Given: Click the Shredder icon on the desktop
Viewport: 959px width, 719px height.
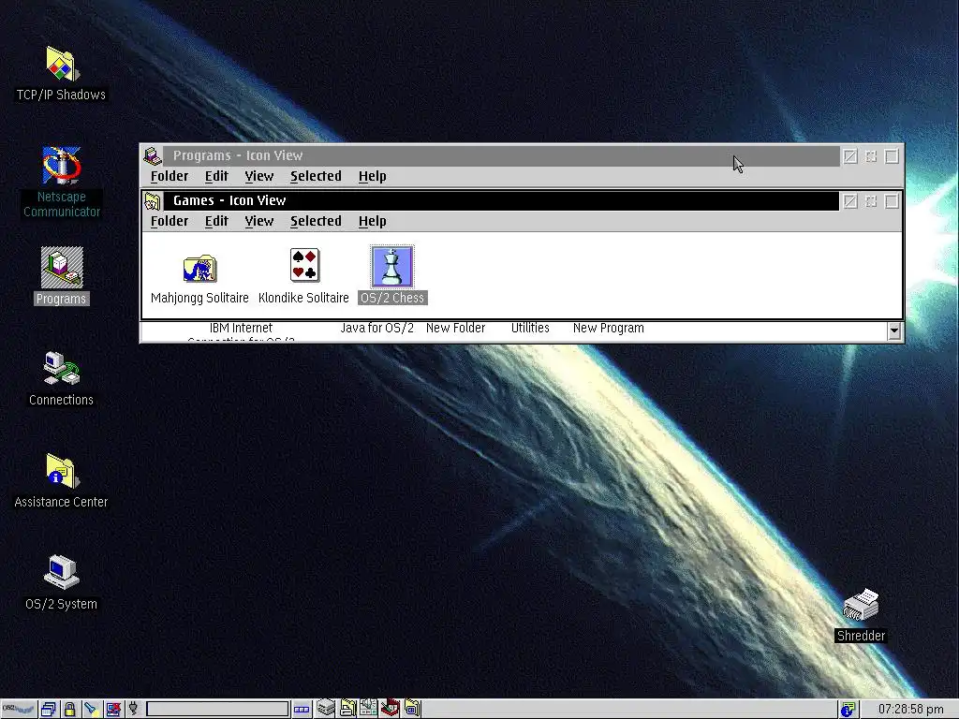Looking at the screenshot, I should [861, 606].
